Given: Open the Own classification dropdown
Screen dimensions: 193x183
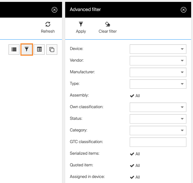Looking at the screenshot, I should click(158, 107).
